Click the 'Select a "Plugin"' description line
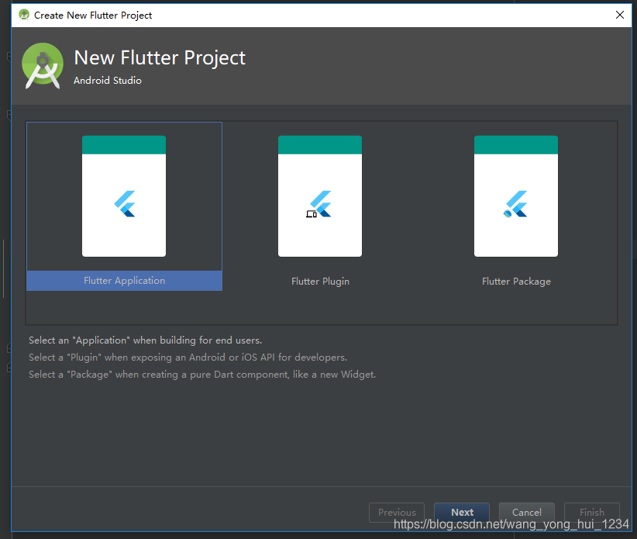This screenshot has width=637, height=539. point(188,358)
